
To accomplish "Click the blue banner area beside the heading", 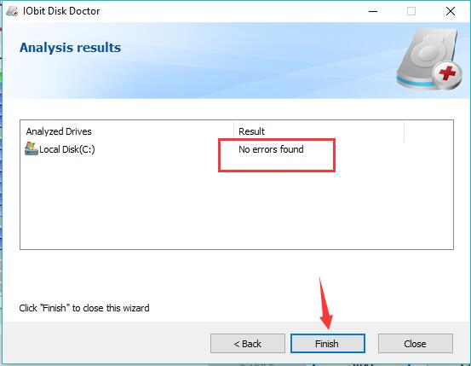I will pyautogui.click(x=256, y=61).
